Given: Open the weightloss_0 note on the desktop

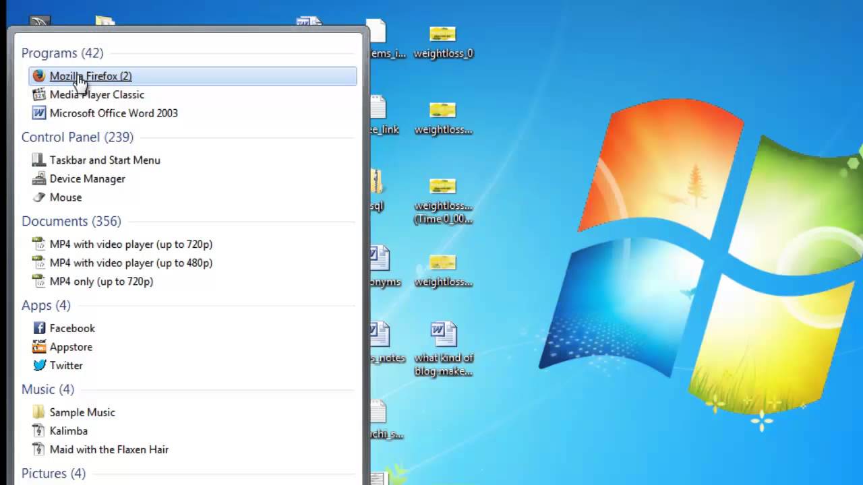Looking at the screenshot, I should pos(443,42).
